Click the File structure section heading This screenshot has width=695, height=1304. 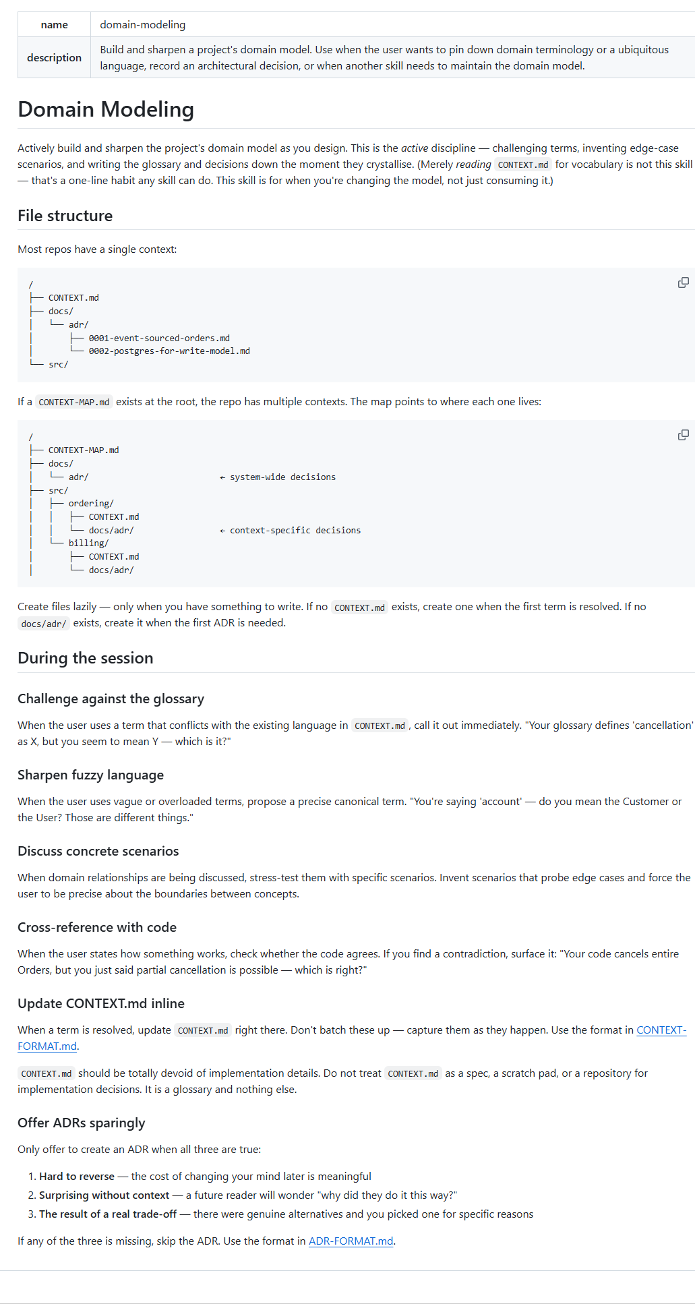click(65, 216)
